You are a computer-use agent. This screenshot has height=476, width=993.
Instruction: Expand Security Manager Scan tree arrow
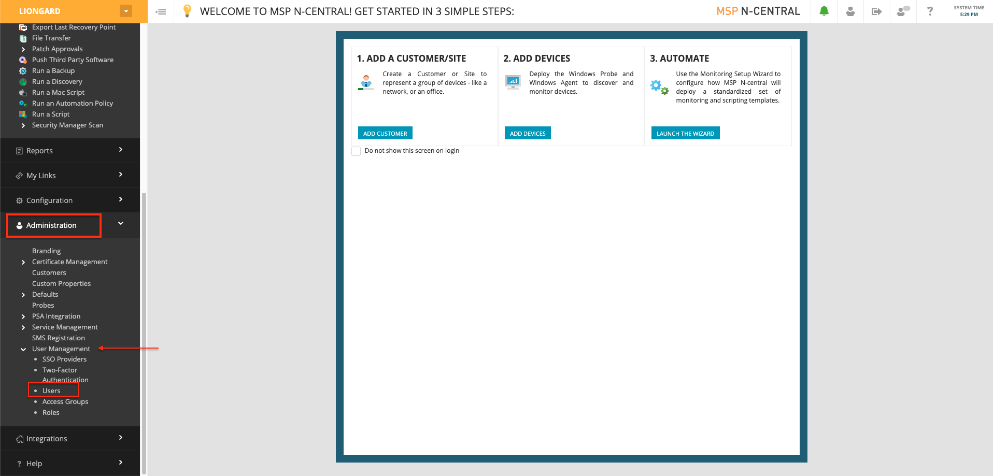tap(23, 126)
